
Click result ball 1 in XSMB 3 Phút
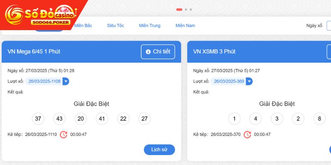(234, 119)
